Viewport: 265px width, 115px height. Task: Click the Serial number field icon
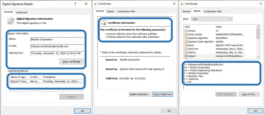click(x=186, y=34)
